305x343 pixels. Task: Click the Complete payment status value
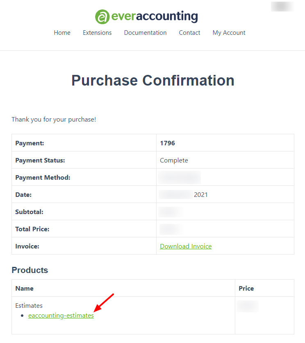(x=174, y=160)
